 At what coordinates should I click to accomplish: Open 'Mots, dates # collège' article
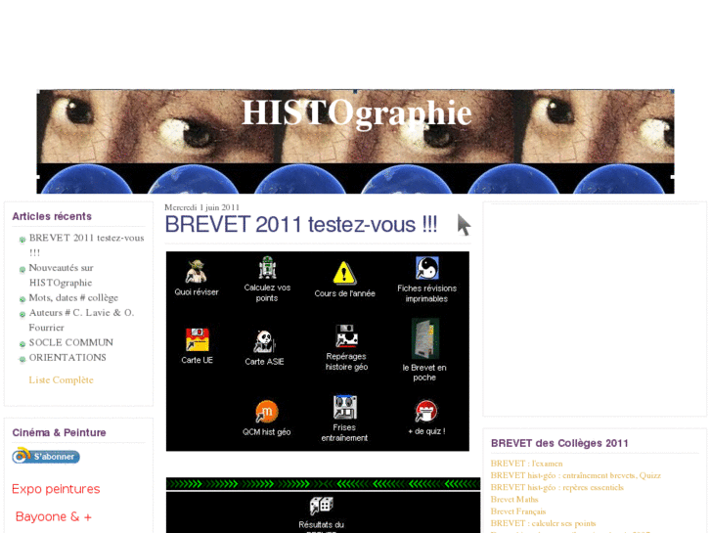(73, 297)
